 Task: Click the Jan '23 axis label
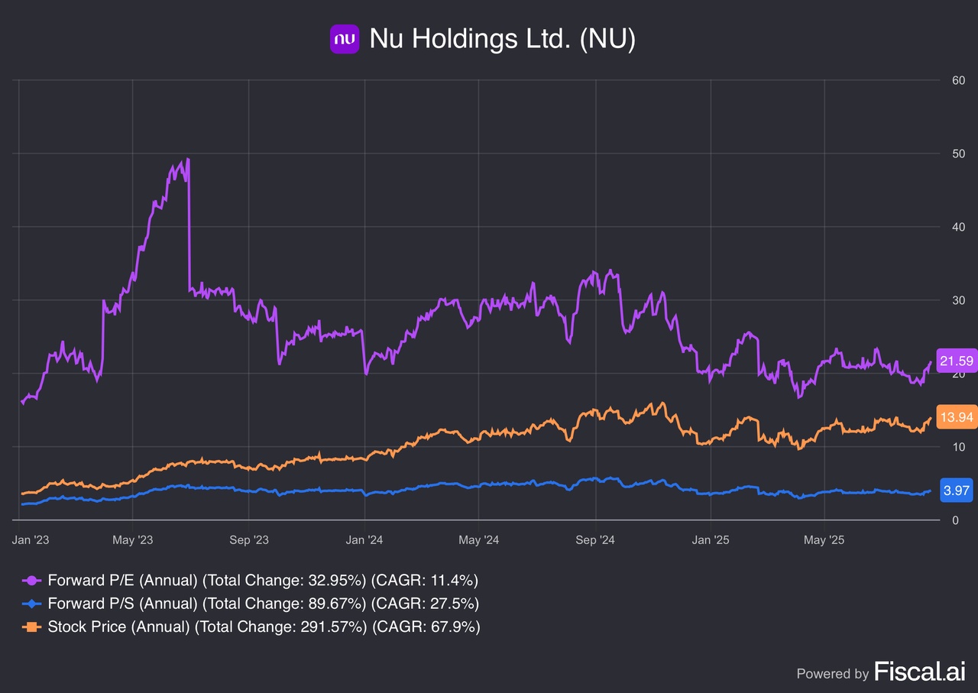click(x=31, y=540)
